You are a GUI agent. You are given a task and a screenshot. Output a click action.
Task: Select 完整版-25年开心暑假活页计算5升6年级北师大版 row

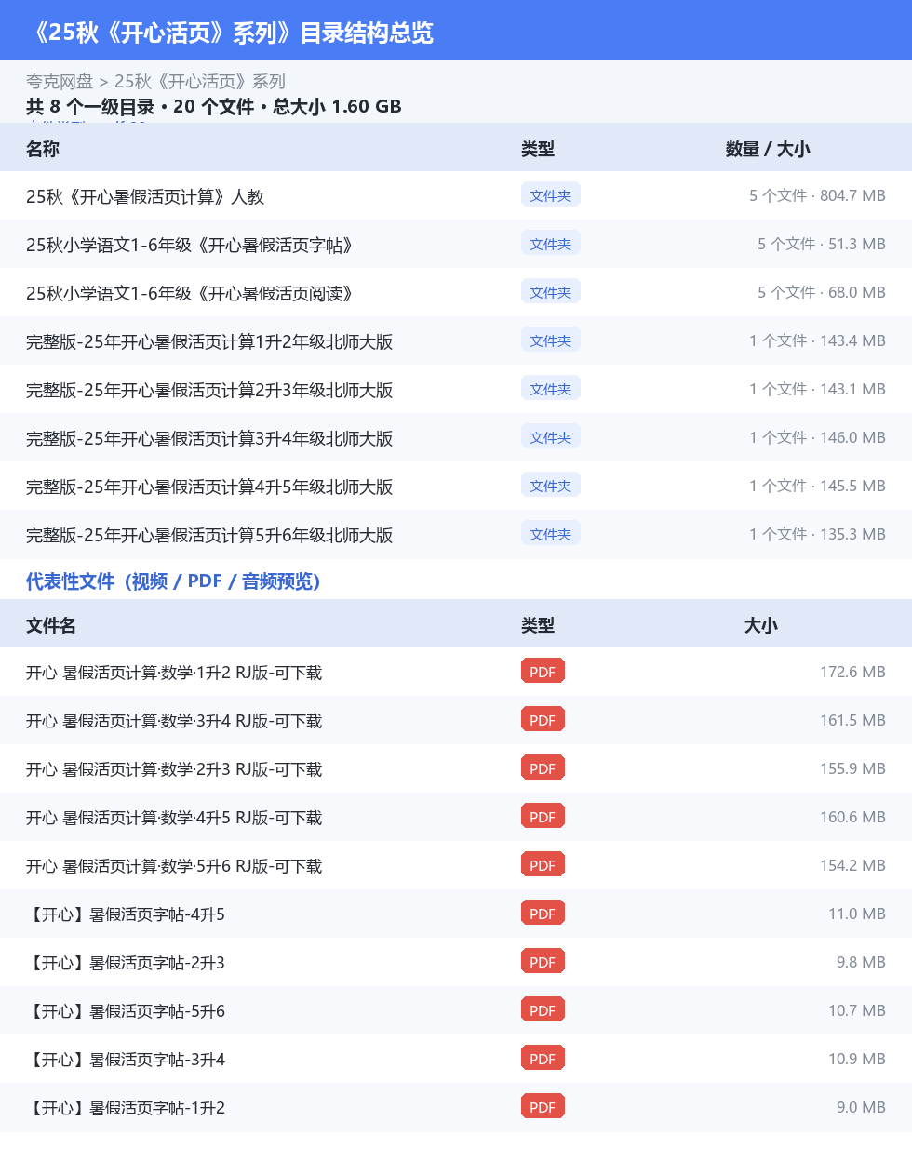click(456, 534)
